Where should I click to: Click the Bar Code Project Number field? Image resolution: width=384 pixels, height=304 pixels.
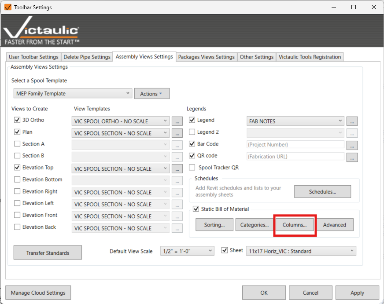pos(295,145)
